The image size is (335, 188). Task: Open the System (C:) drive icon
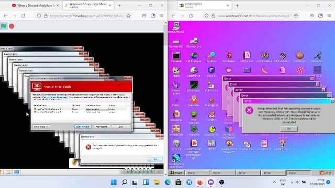click(176, 43)
